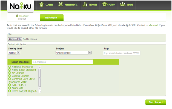Select Common Core State Standards 2010 text
The width and height of the screenshot is (172, 109).
22,80
